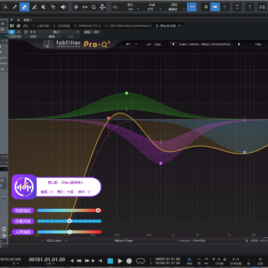Click the Record button in transport
Screen dimensions: 268x268
click(129, 261)
